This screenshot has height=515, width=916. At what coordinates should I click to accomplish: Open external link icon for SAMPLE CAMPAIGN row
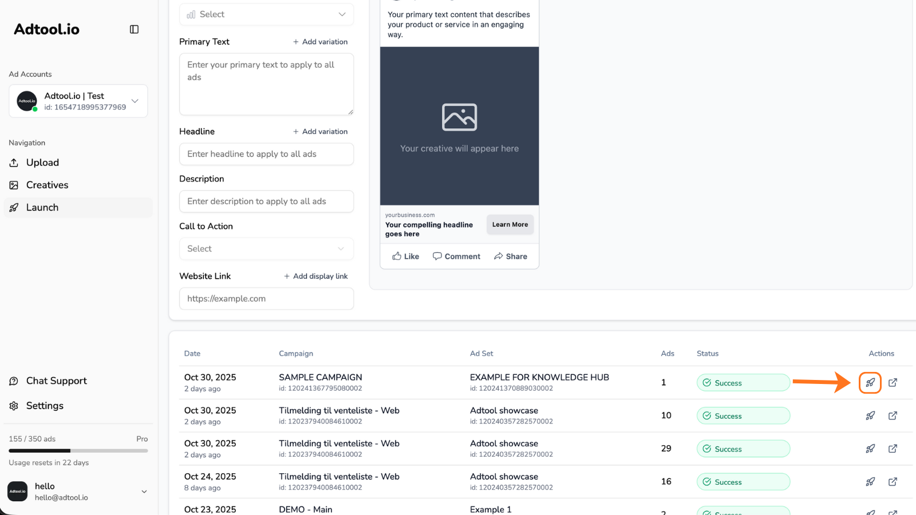coord(893,382)
